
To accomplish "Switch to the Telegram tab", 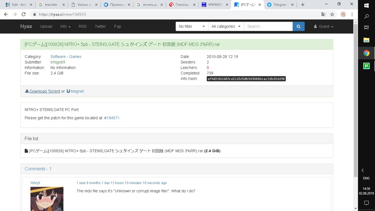I will [280, 5].
